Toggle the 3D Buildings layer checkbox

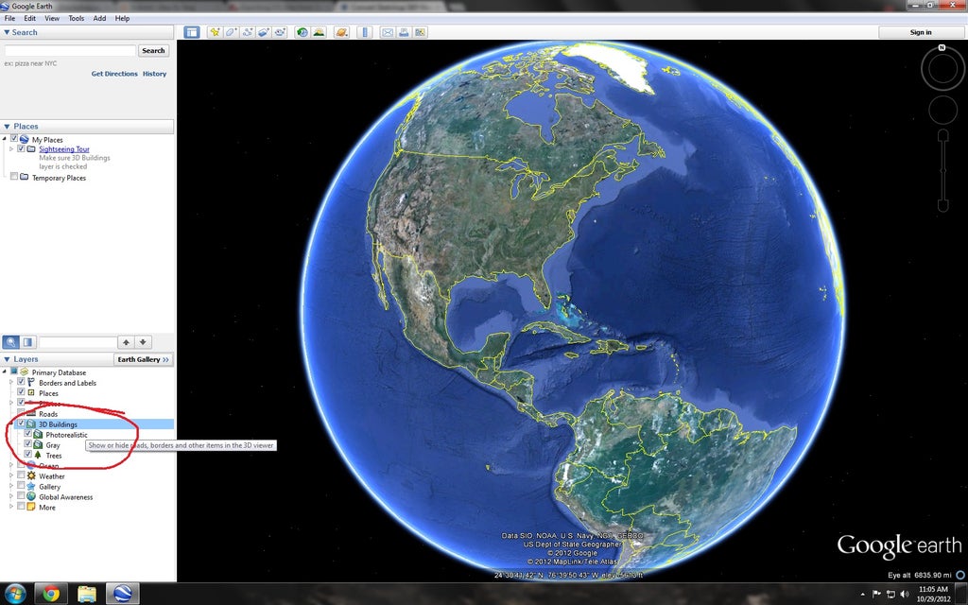point(21,424)
